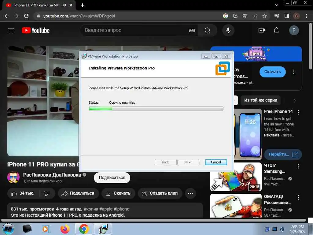
Task: Open the ОМАГАД! Российский video thumbnail
Action: 236,206
